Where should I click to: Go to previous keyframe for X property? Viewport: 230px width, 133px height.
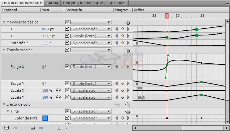[116, 29]
